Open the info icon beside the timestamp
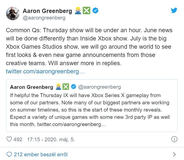184x160 pixels. tap(174, 139)
